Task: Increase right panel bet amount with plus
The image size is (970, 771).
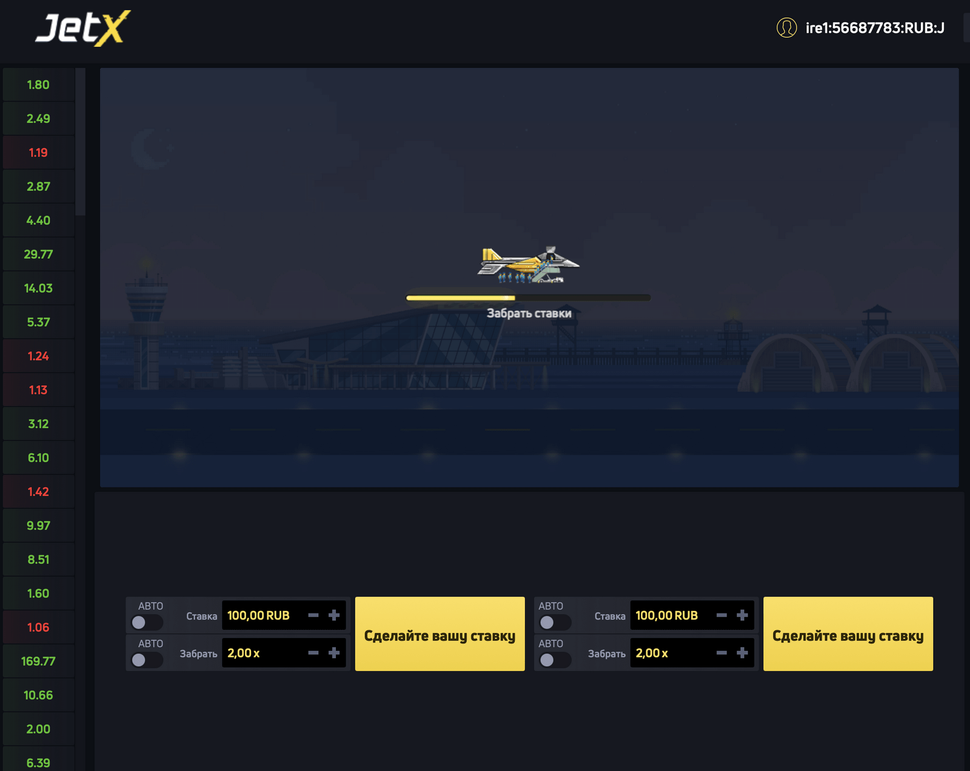Action: pyautogui.click(x=742, y=615)
